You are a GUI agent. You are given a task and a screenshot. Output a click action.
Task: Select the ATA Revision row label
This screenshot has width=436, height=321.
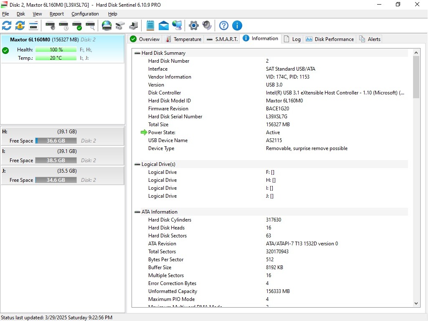point(162,244)
